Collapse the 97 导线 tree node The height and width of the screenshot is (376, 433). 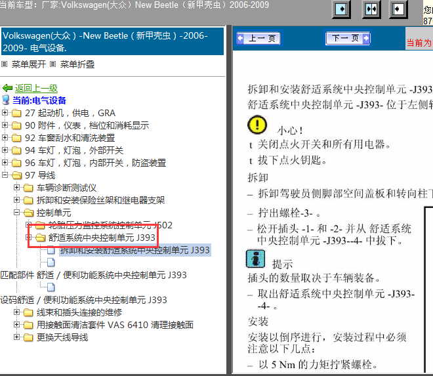click(x=5, y=175)
